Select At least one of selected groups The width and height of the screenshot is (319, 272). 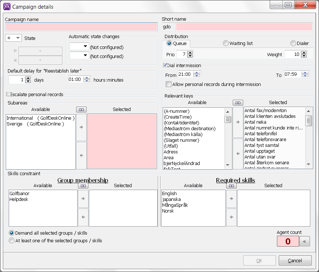(x=12, y=240)
